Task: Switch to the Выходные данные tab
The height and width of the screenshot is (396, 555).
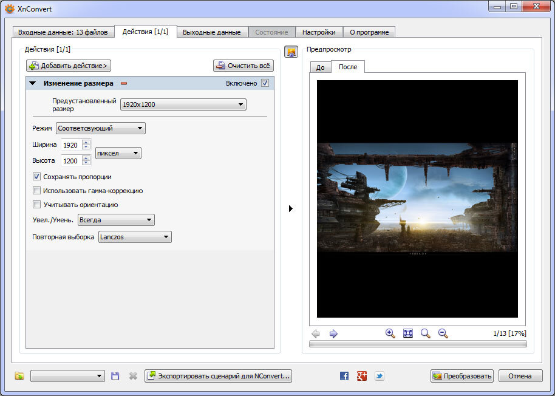Action: pyautogui.click(x=212, y=32)
